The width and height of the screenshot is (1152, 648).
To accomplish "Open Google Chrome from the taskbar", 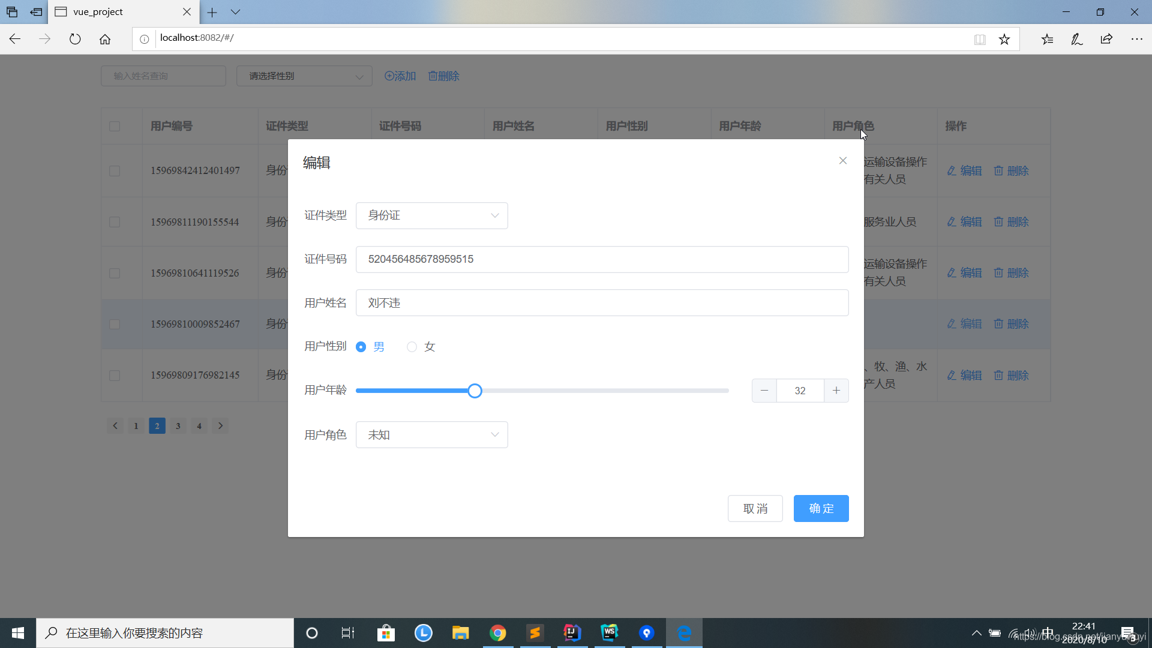I will (497, 633).
